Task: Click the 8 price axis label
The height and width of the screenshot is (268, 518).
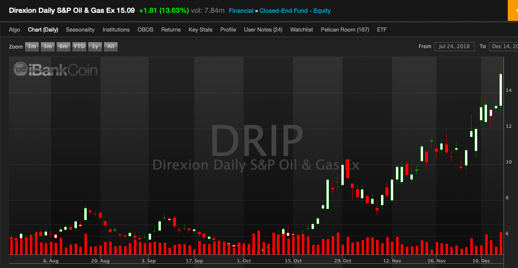Action: click(507, 198)
